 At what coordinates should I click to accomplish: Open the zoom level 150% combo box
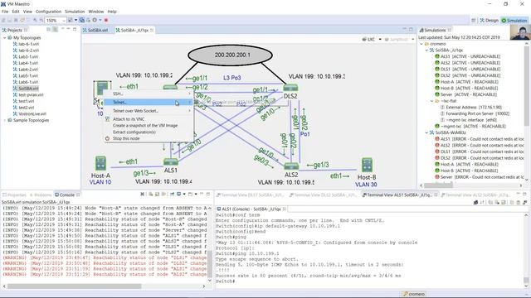coord(56,21)
